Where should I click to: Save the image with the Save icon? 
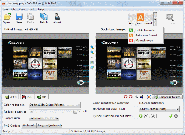pos(19,18)
